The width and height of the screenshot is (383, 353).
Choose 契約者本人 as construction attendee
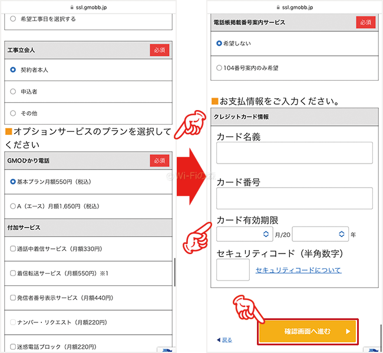click(13, 70)
